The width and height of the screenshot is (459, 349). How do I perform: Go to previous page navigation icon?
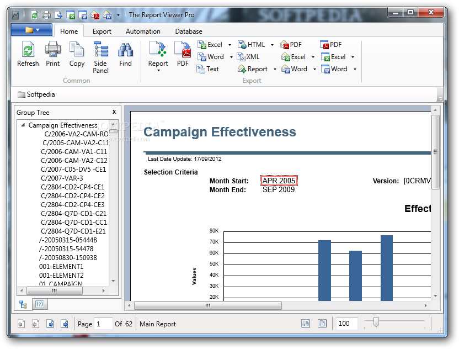click(35, 324)
